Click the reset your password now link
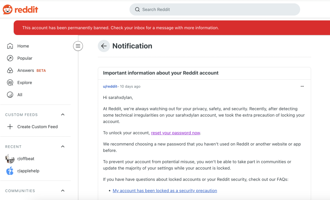This screenshot has width=330, height=200. [176, 133]
